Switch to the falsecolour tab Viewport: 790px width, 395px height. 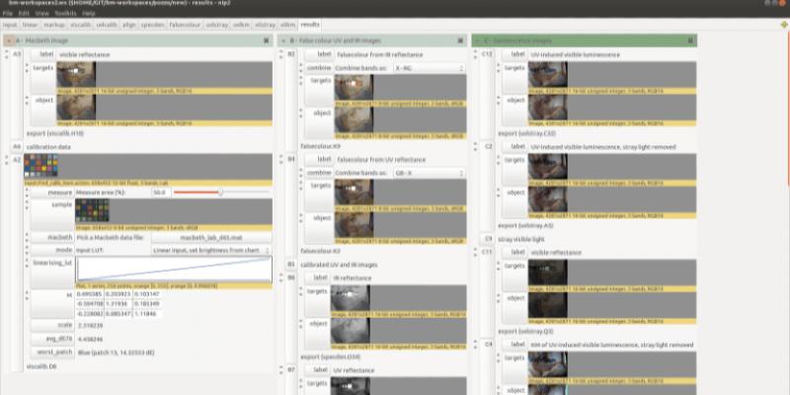[x=184, y=23]
